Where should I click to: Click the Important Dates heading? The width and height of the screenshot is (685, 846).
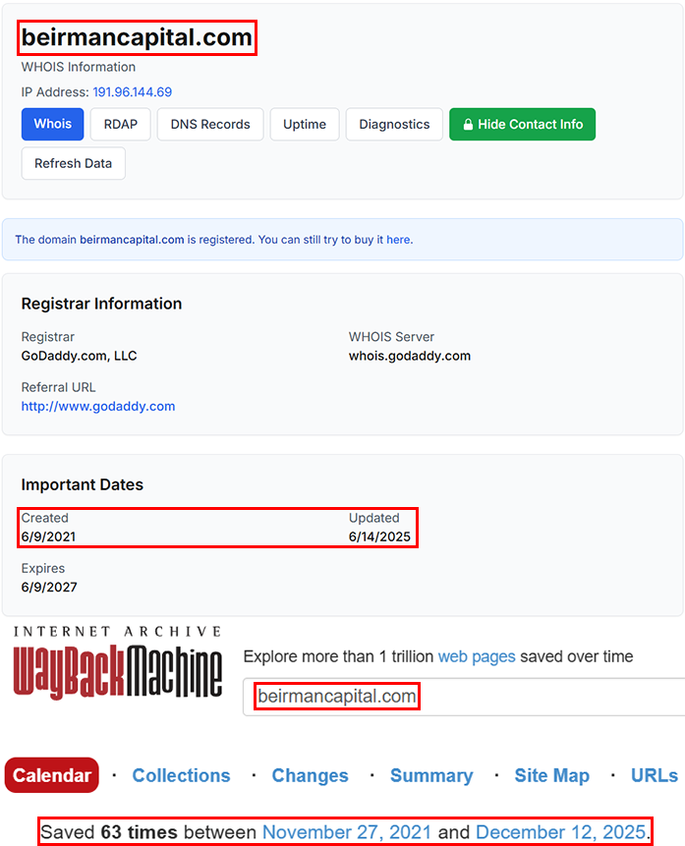pyautogui.click(x=82, y=484)
